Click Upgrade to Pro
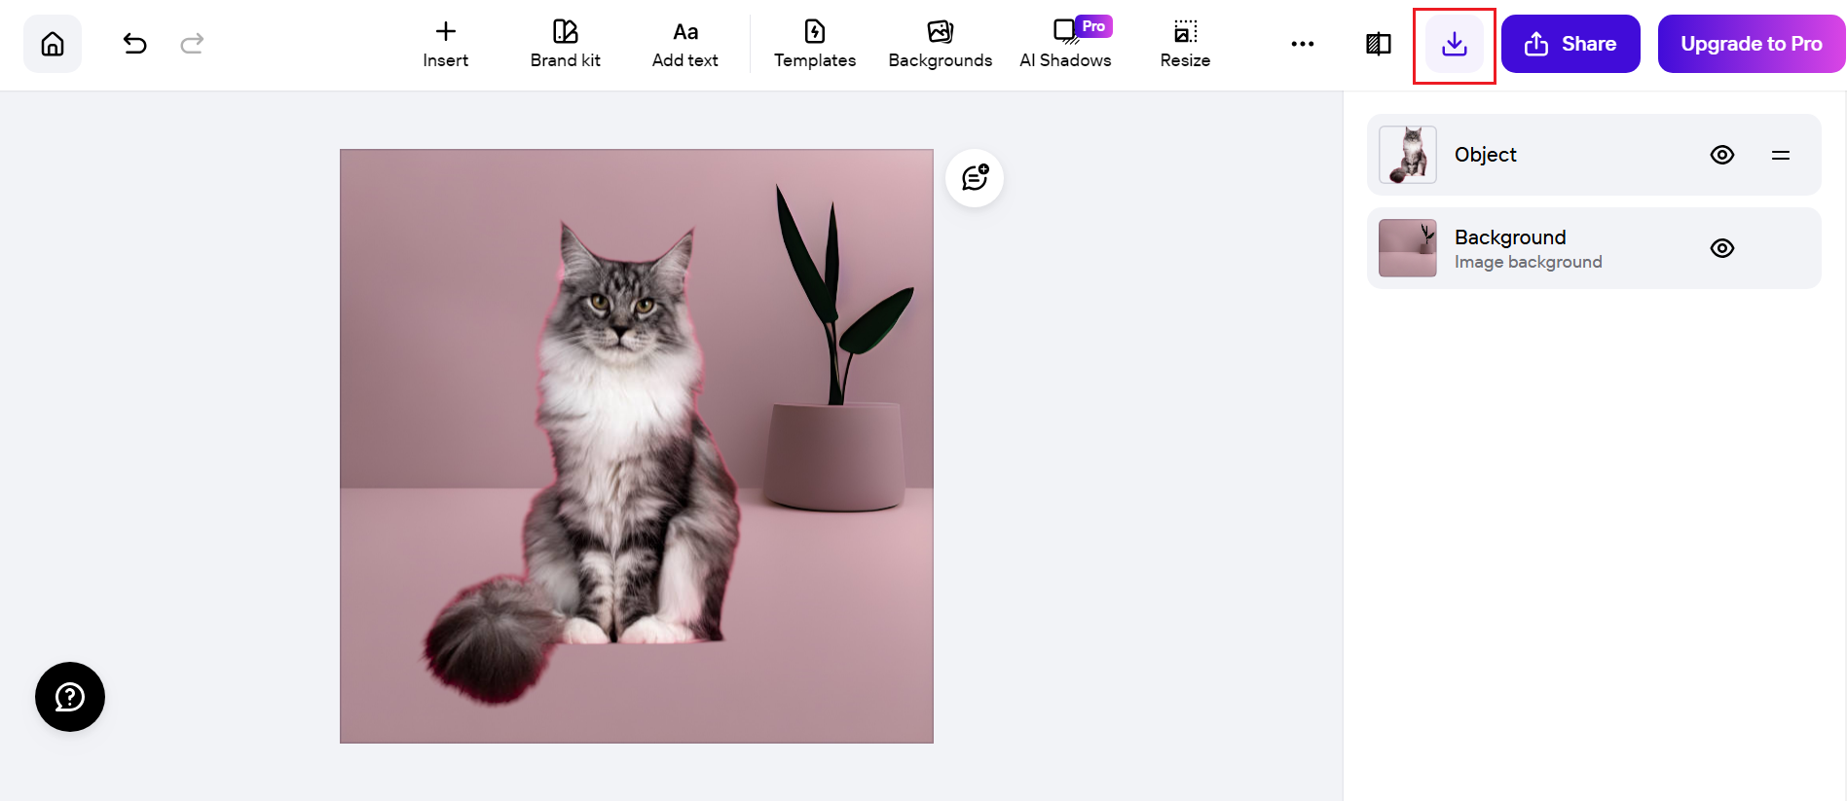Image resolution: width=1847 pixels, height=801 pixels. pyautogui.click(x=1752, y=44)
